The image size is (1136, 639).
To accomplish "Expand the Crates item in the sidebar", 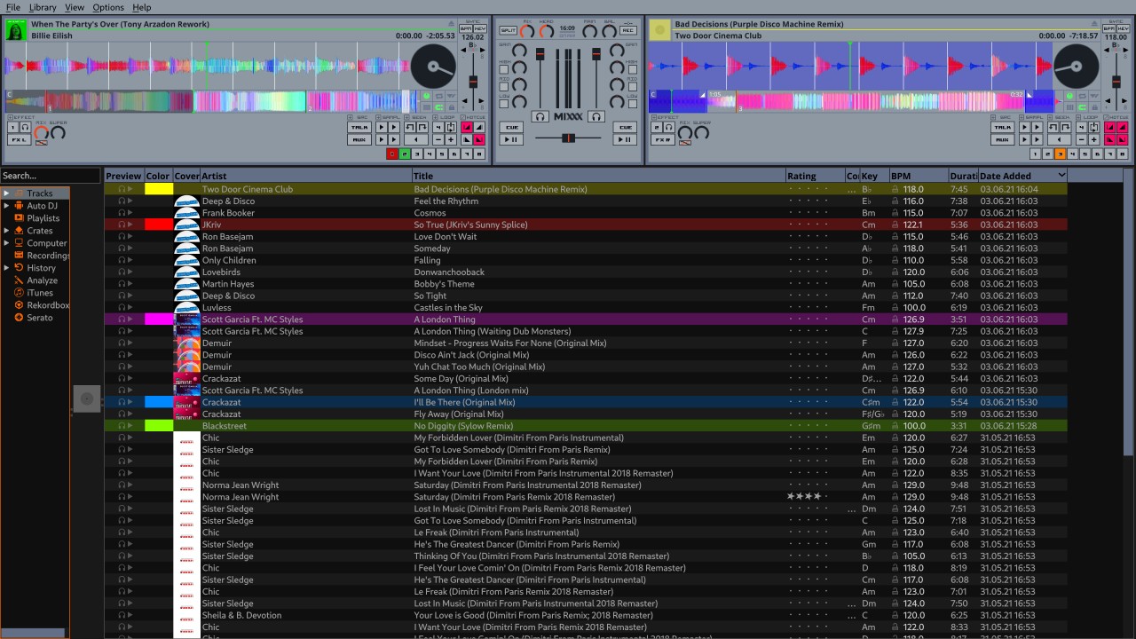I will point(6,231).
